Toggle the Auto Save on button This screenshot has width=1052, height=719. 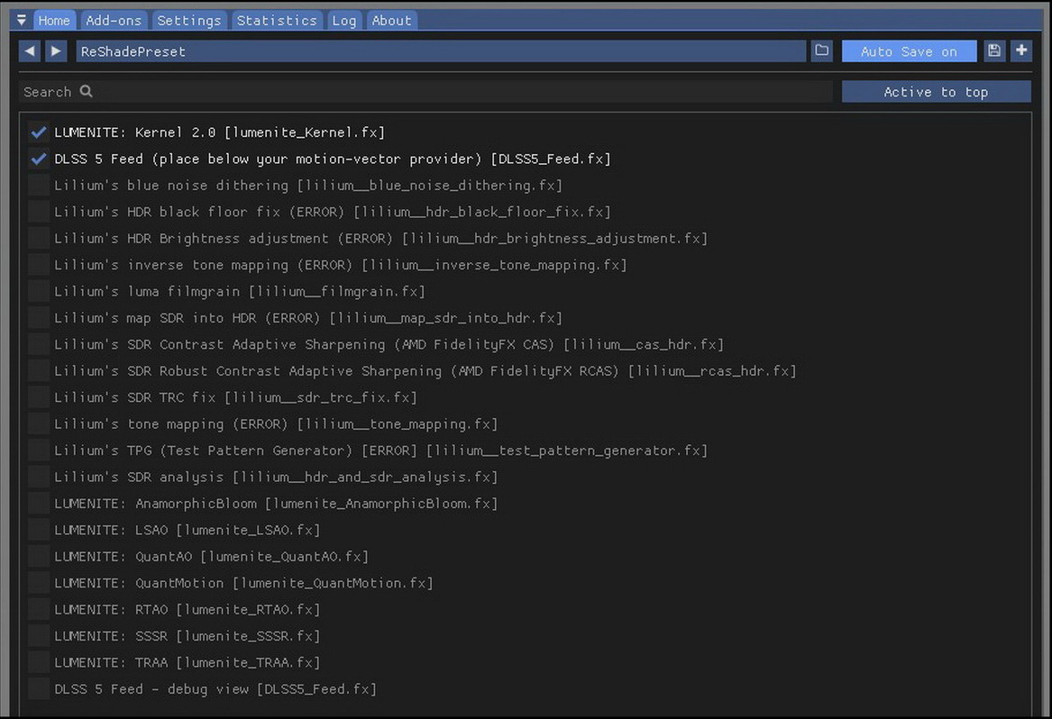coord(909,51)
